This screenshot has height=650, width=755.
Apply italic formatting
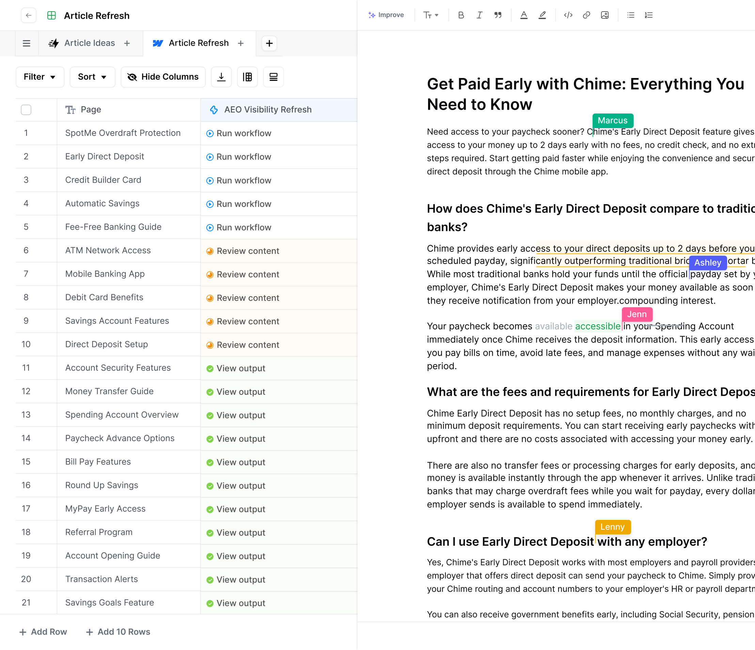[x=479, y=15]
